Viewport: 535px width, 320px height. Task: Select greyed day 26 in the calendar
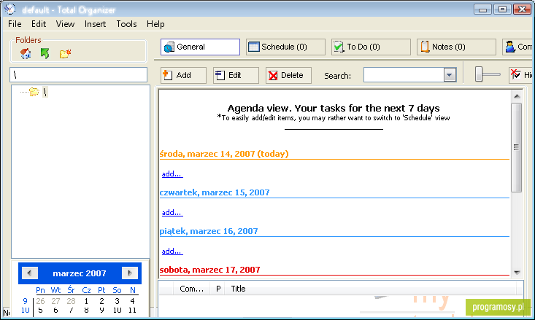click(x=40, y=301)
